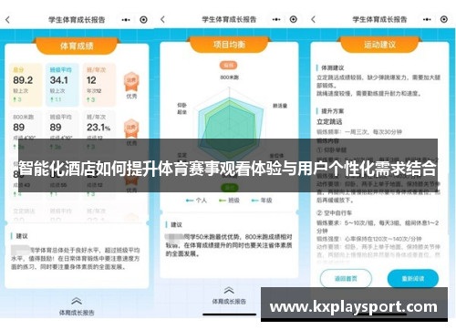Tap double up-chevron under the 项目均衡 card

tap(229, 290)
